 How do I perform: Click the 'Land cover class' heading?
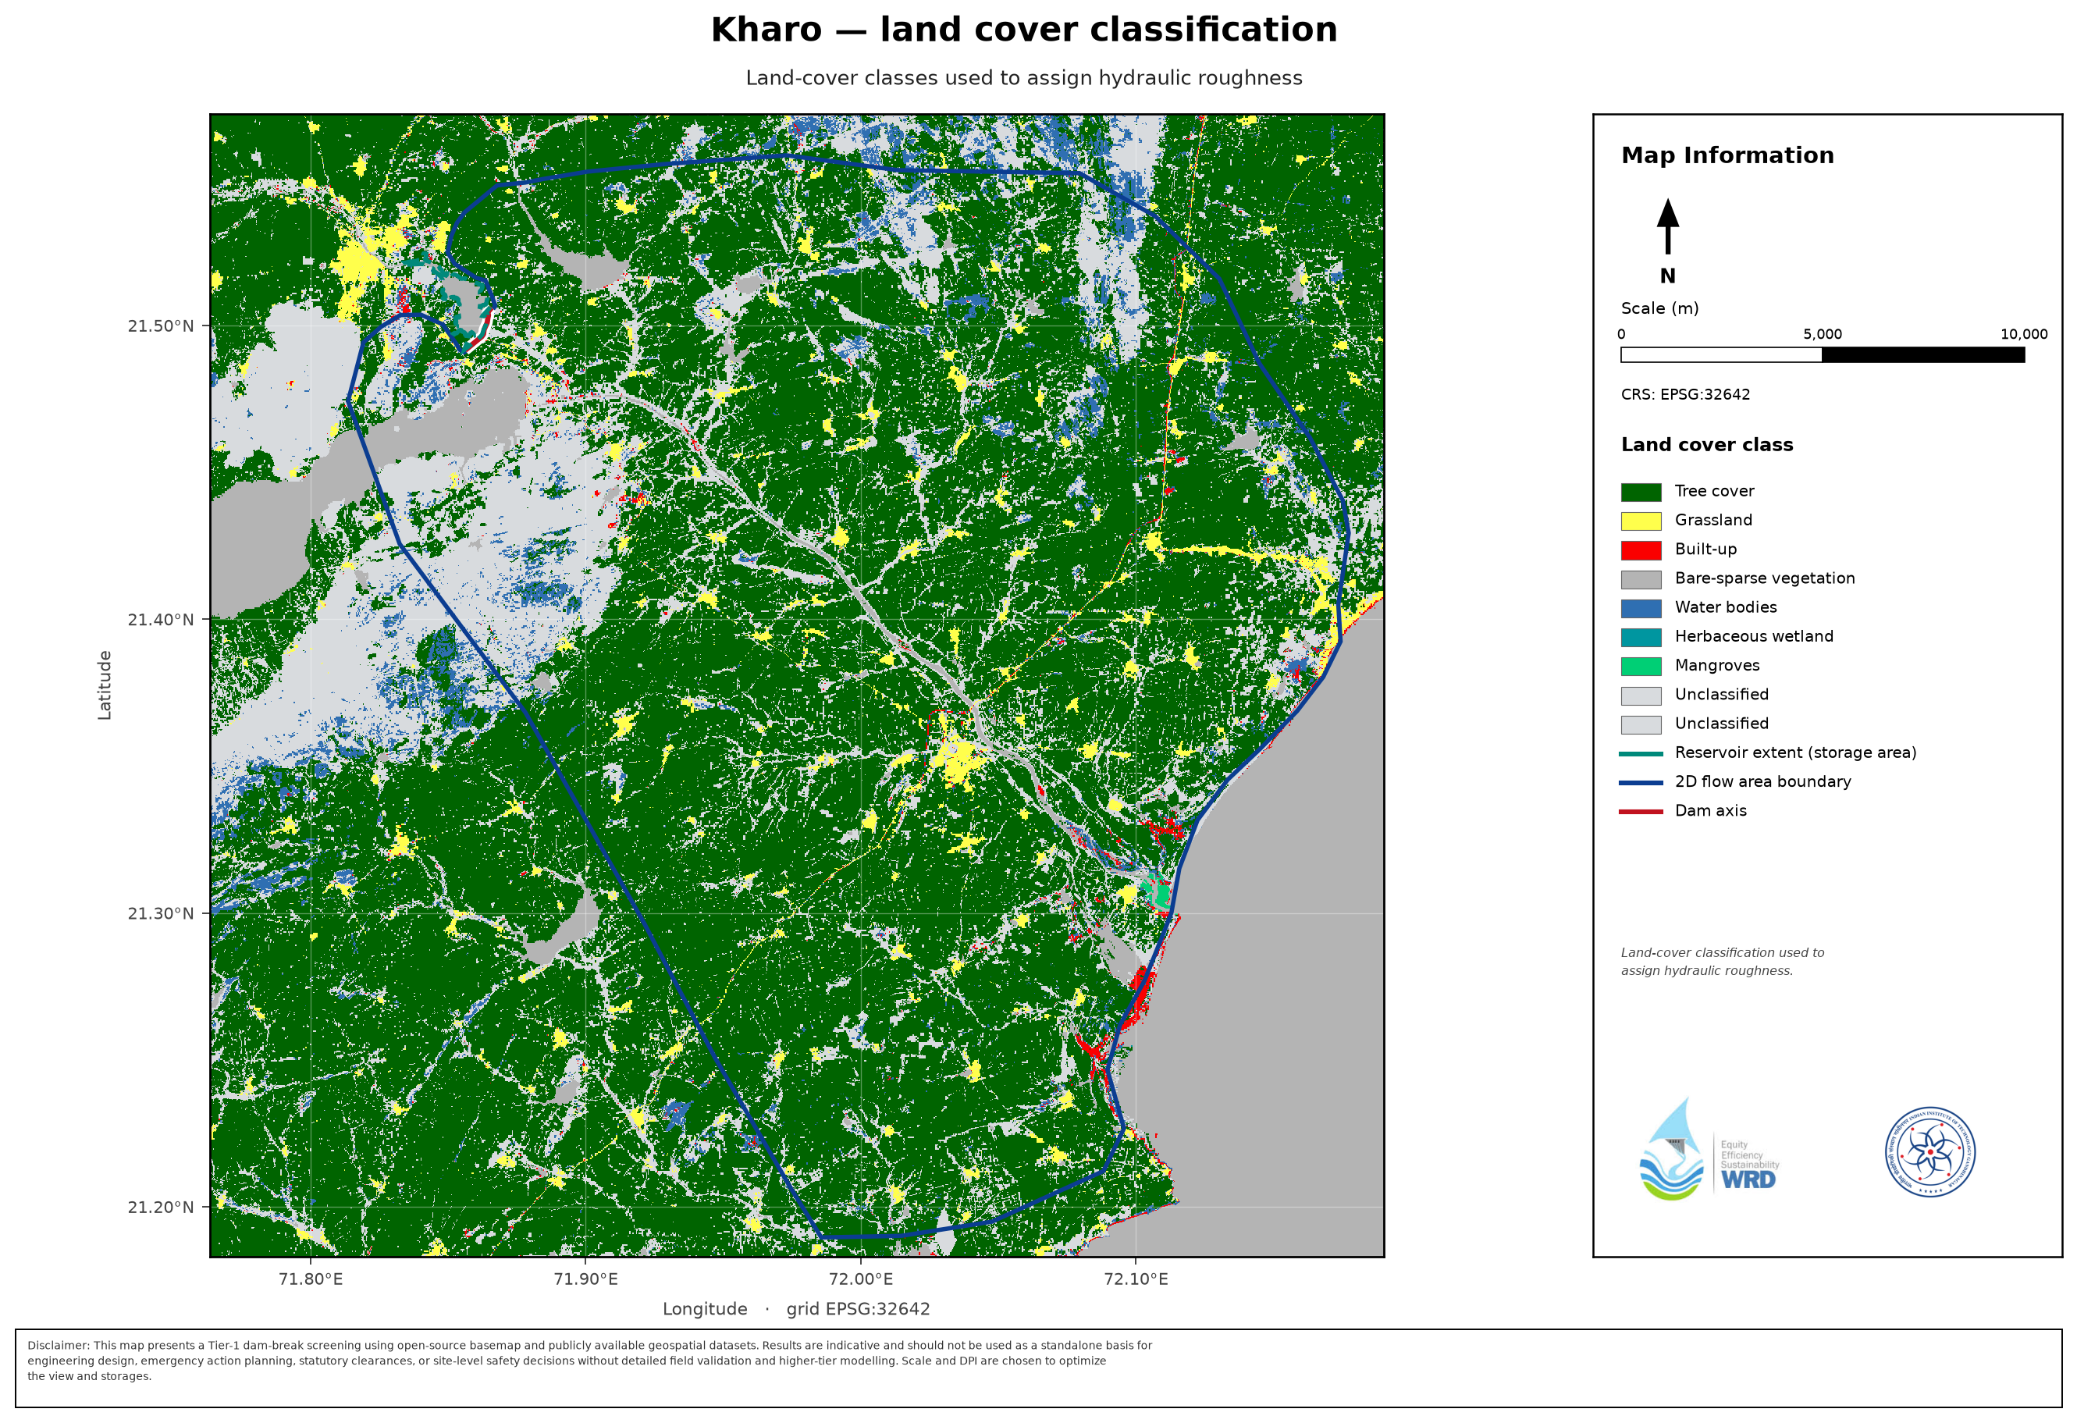click(x=1707, y=445)
